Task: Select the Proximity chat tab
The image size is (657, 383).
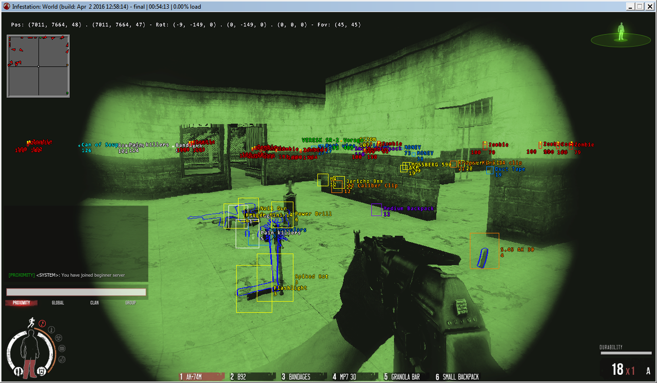Action: tap(22, 303)
